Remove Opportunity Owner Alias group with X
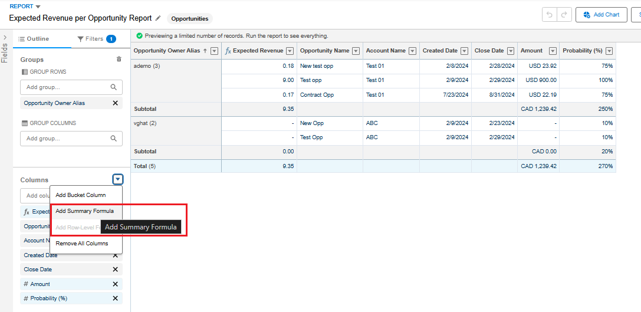Screen dimensions: 641x312 point(115,103)
